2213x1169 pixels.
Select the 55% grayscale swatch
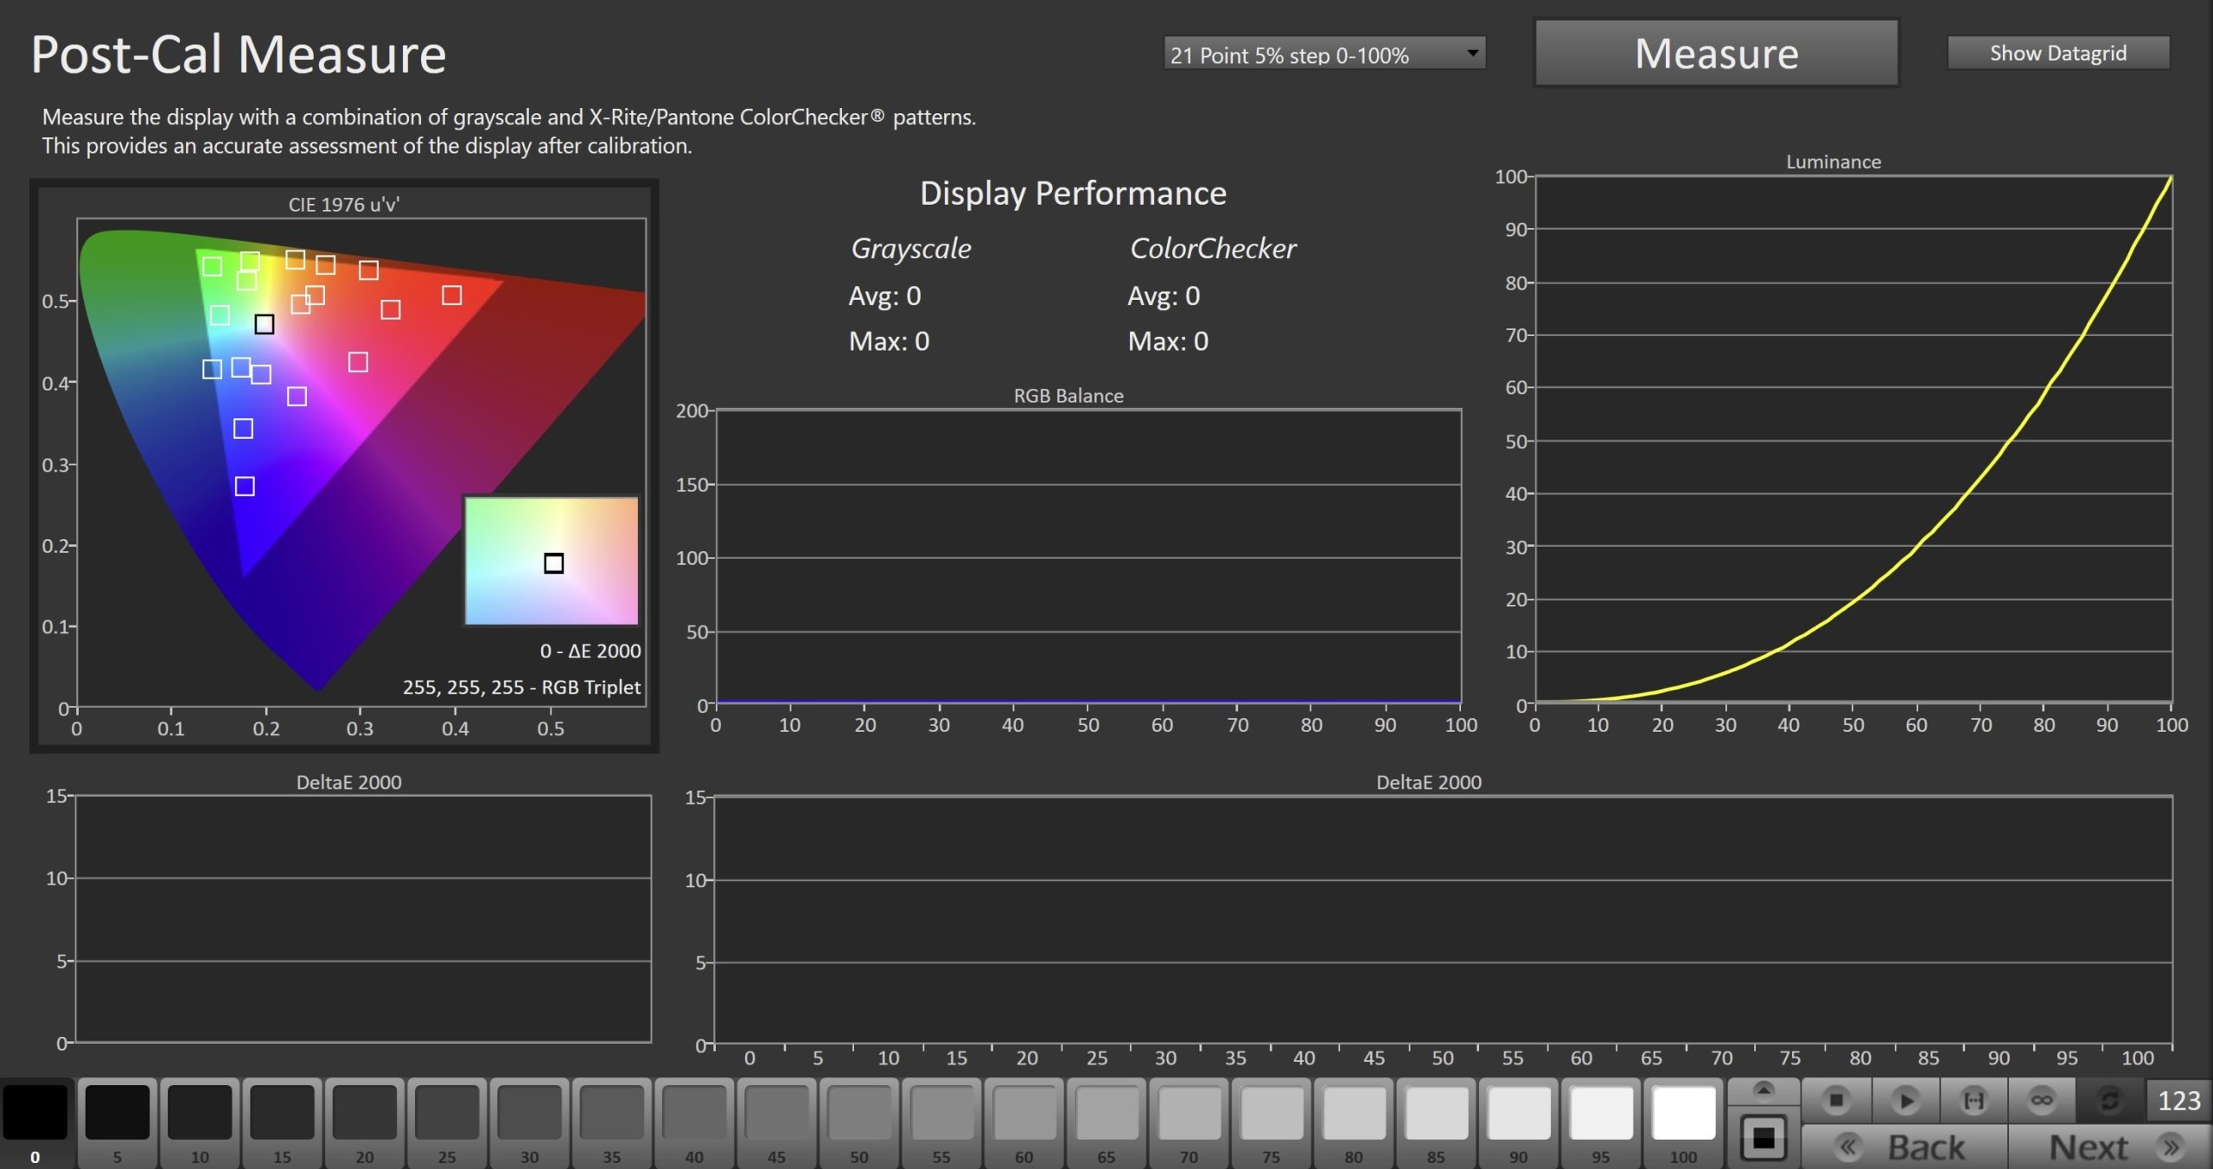[x=941, y=1123]
